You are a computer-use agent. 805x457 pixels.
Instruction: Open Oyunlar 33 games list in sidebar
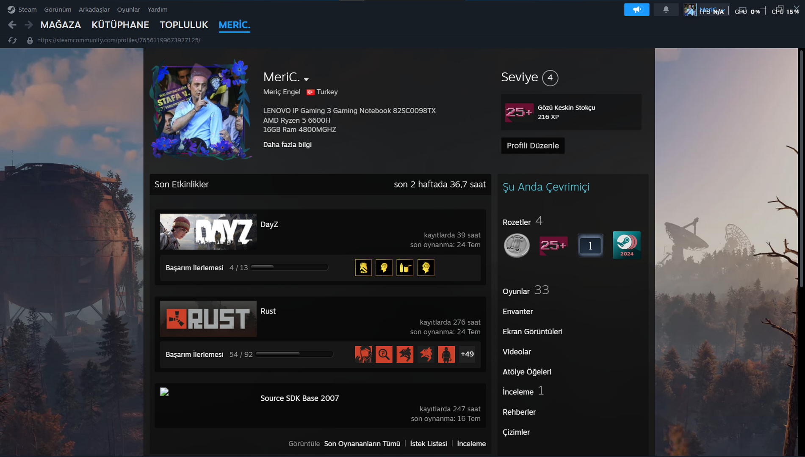click(x=526, y=291)
